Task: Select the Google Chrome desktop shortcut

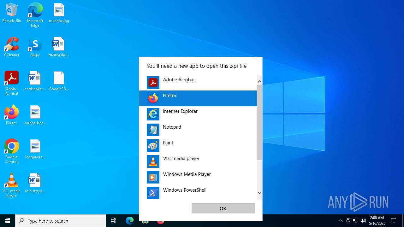Action: click(12, 151)
